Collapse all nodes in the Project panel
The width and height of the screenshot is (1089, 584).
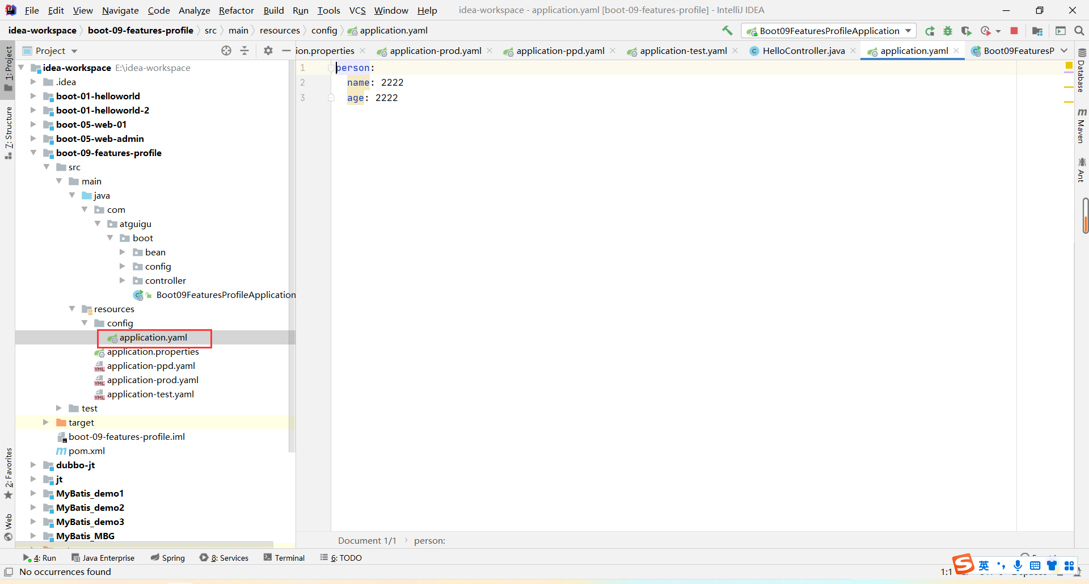click(x=244, y=51)
